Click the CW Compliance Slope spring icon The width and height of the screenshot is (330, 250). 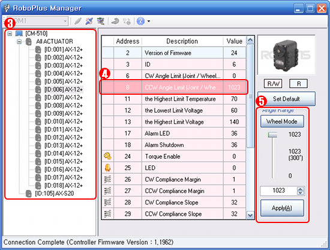tap(107, 202)
